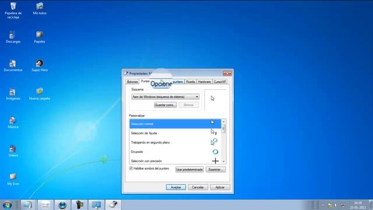The width and height of the screenshot is (373, 210).
Task: Open the Música desktop shortcut
Action: [x=13, y=123]
